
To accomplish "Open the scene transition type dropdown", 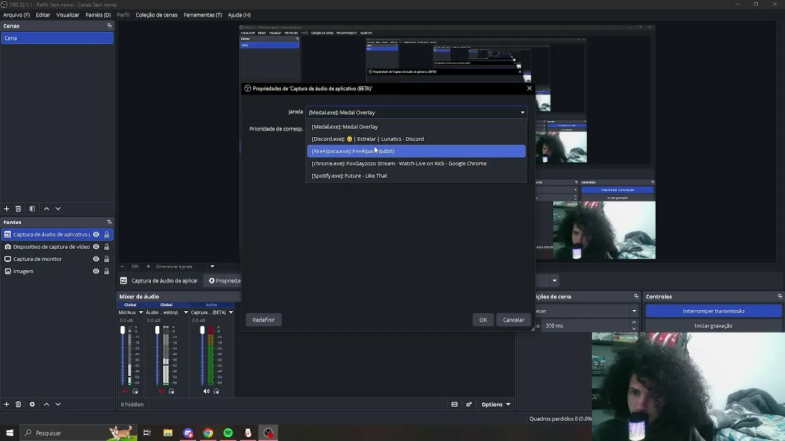I will point(634,311).
